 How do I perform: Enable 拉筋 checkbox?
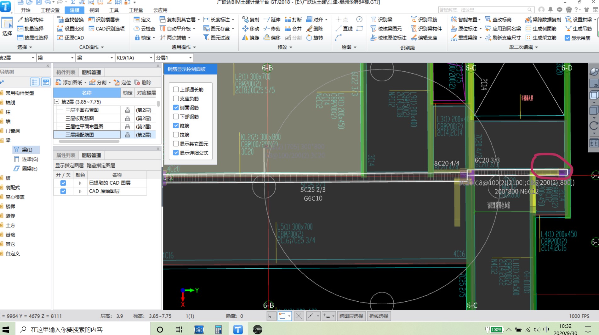coord(176,135)
